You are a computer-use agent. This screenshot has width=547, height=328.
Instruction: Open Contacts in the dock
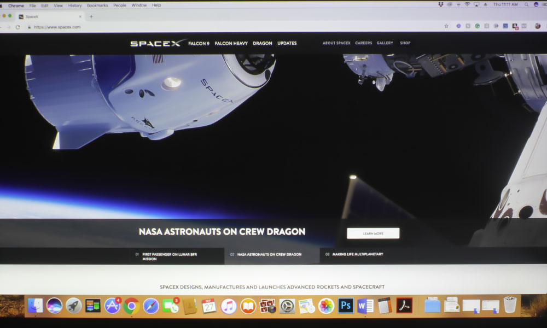tap(190, 306)
